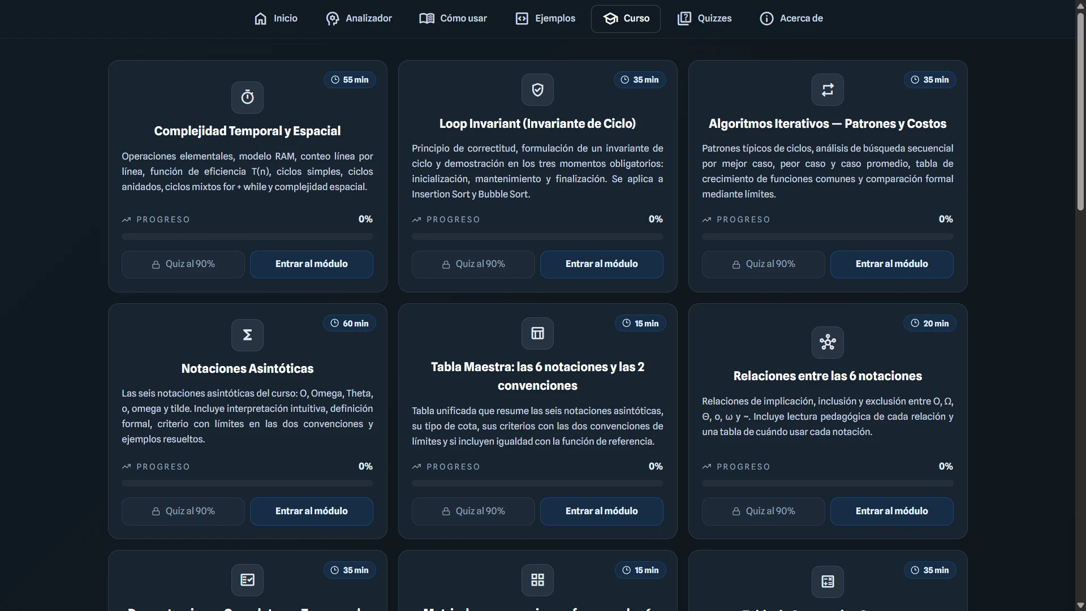1086x611 pixels.
Task: Click the checklist icon on bottom-left card
Action: coord(247,580)
